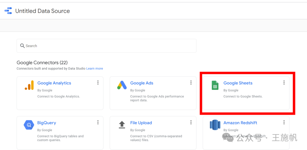Select the Google Analytics connector title
The height and width of the screenshot is (150, 307).
click(54, 83)
